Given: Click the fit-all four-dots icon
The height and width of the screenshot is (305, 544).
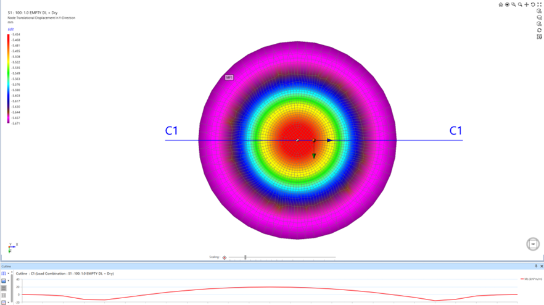Looking at the screenshot, I should pos(539,4).
